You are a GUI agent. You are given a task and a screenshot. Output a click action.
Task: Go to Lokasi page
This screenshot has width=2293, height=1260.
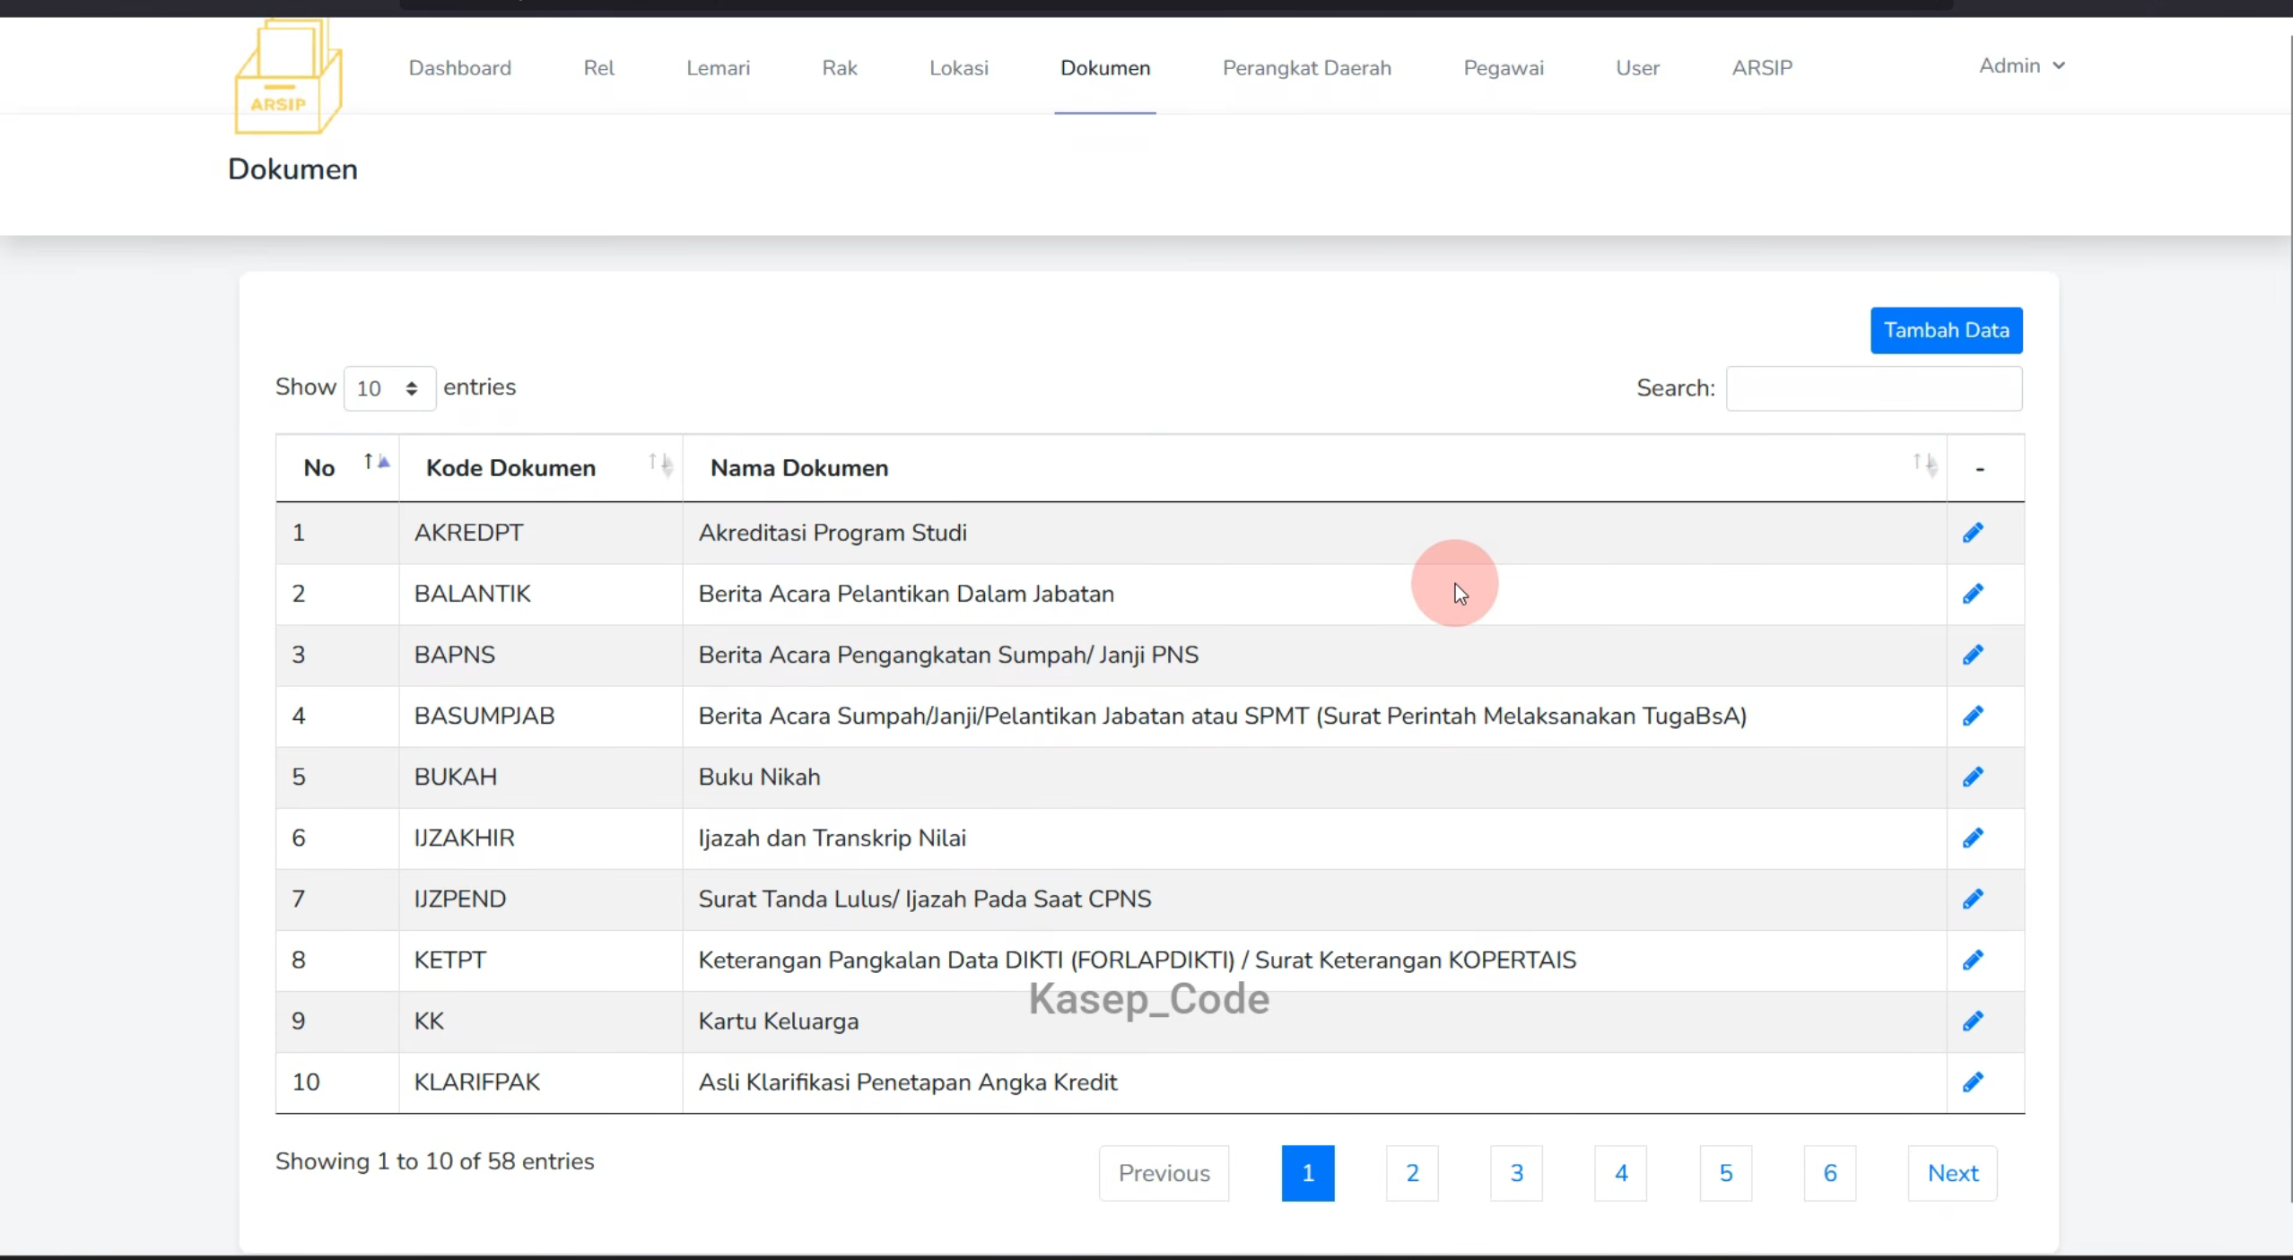(958, 68)
